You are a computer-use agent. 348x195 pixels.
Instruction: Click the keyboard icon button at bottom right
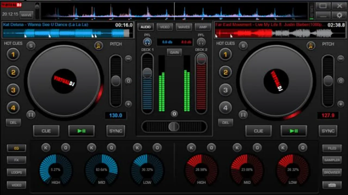click(332, 185)
